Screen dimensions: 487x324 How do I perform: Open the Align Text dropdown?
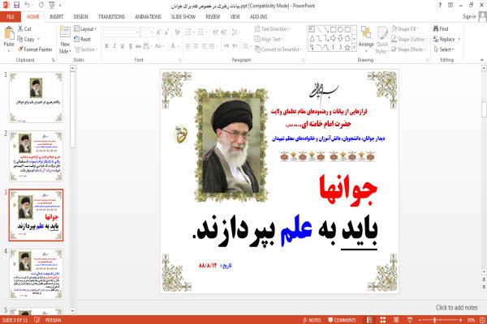[x=269, y=39]
